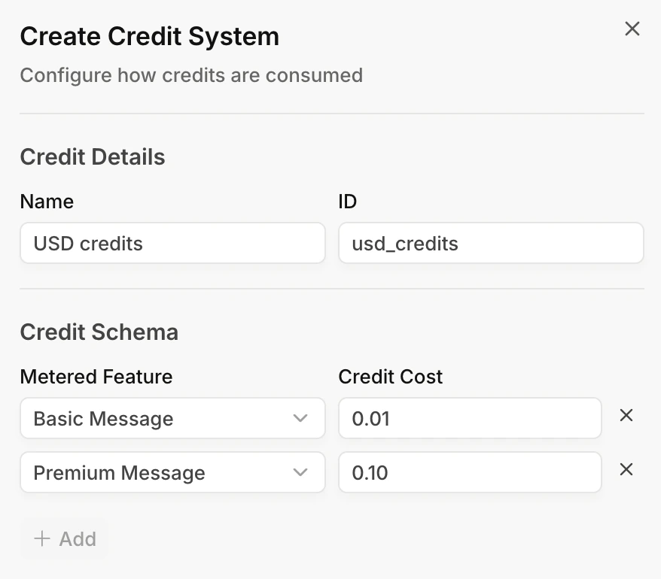Click the Credit Cost column label
661x579 pixels.
coord(391,377)
